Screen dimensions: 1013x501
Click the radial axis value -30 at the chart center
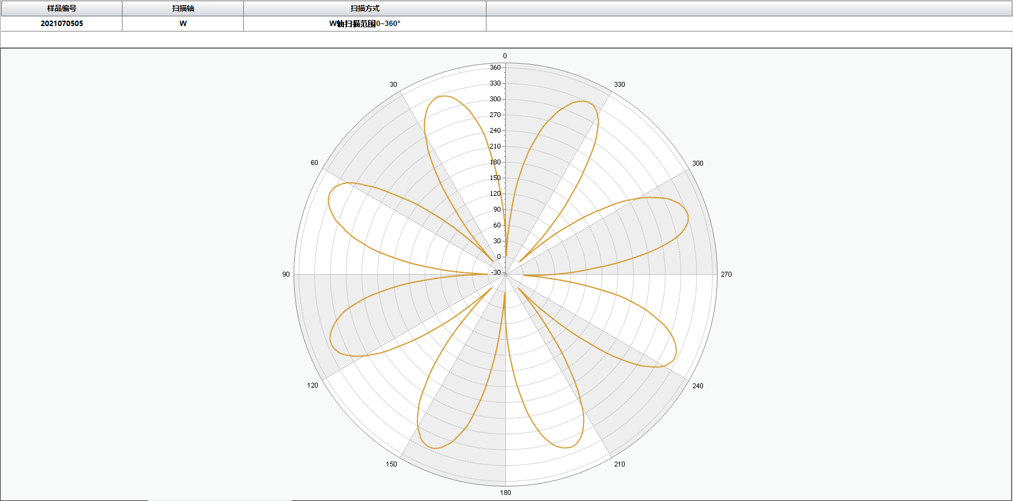point(496,272)
